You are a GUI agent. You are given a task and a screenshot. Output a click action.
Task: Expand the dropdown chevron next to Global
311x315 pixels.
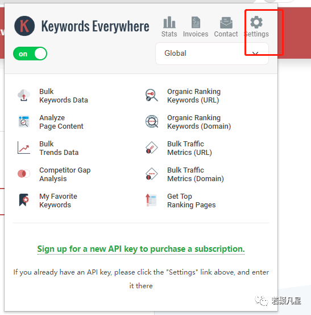pos(255,54)
